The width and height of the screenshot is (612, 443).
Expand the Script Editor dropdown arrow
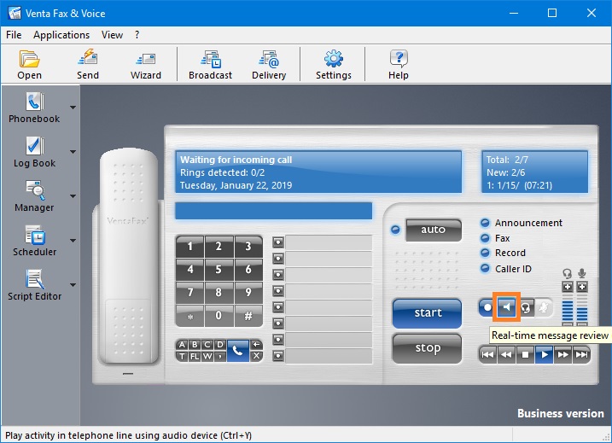pyautogui.click(x=73, y=285)
